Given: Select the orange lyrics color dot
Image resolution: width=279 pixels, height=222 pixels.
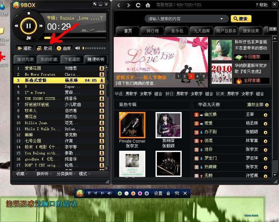Looking at the screenshot, I should [x=133, y=193].
